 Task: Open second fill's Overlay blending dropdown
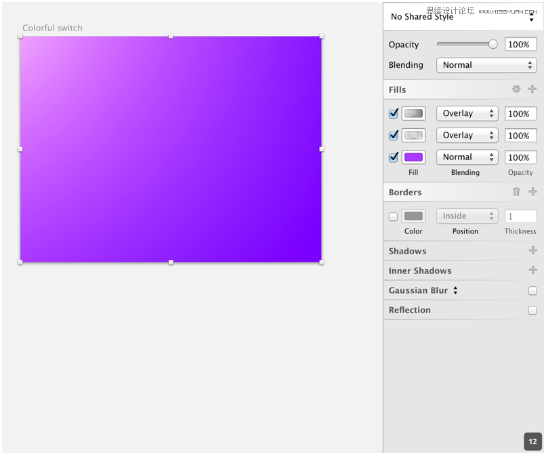[467, 135]
